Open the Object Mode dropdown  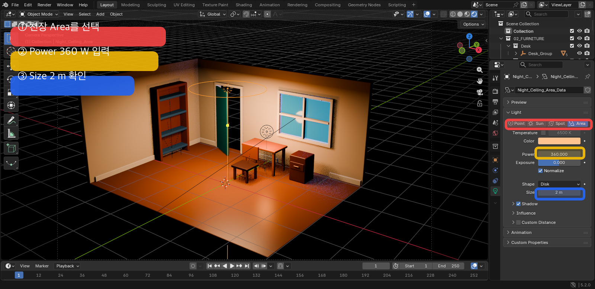(39, 14)
